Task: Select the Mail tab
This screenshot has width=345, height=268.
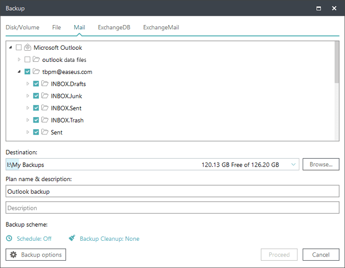Action: [79, 27]
